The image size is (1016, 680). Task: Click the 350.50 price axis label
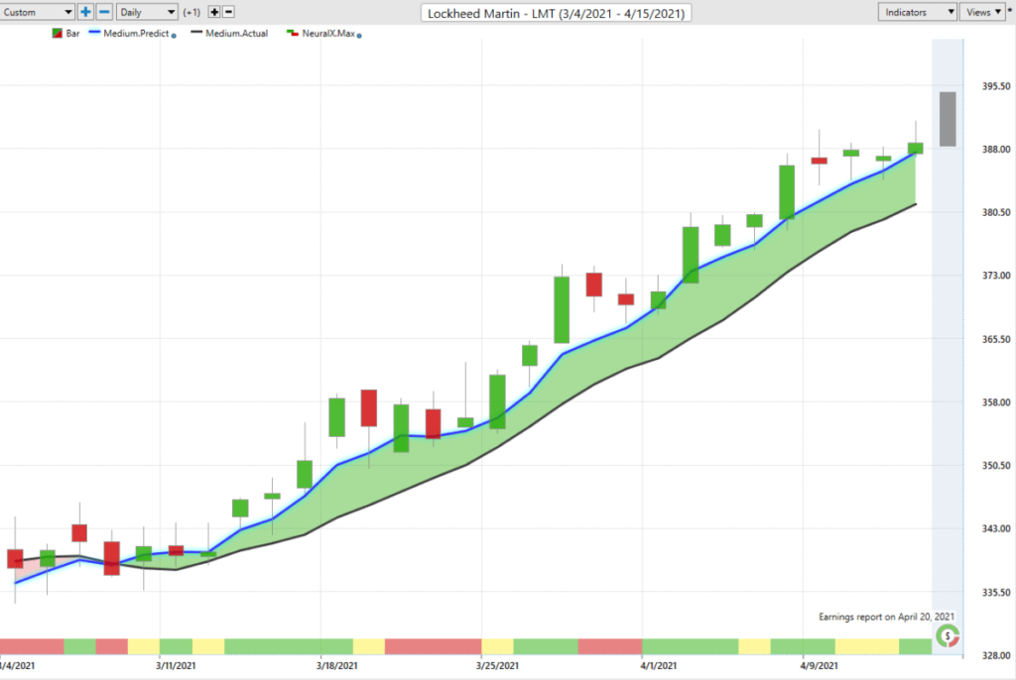tap(996, 466)
